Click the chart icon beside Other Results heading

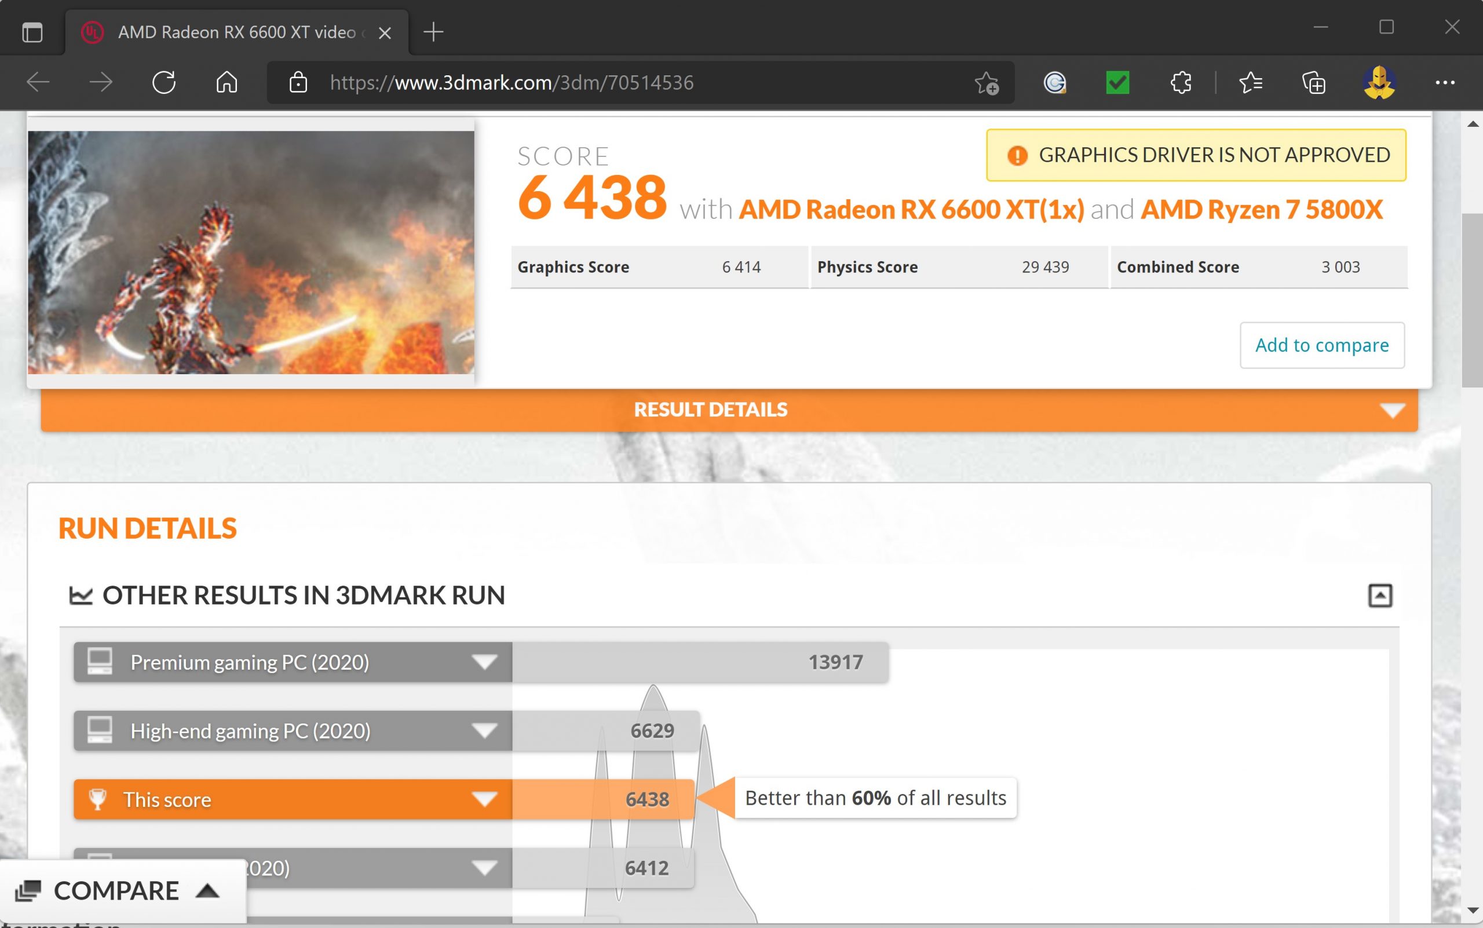(81, 595)
